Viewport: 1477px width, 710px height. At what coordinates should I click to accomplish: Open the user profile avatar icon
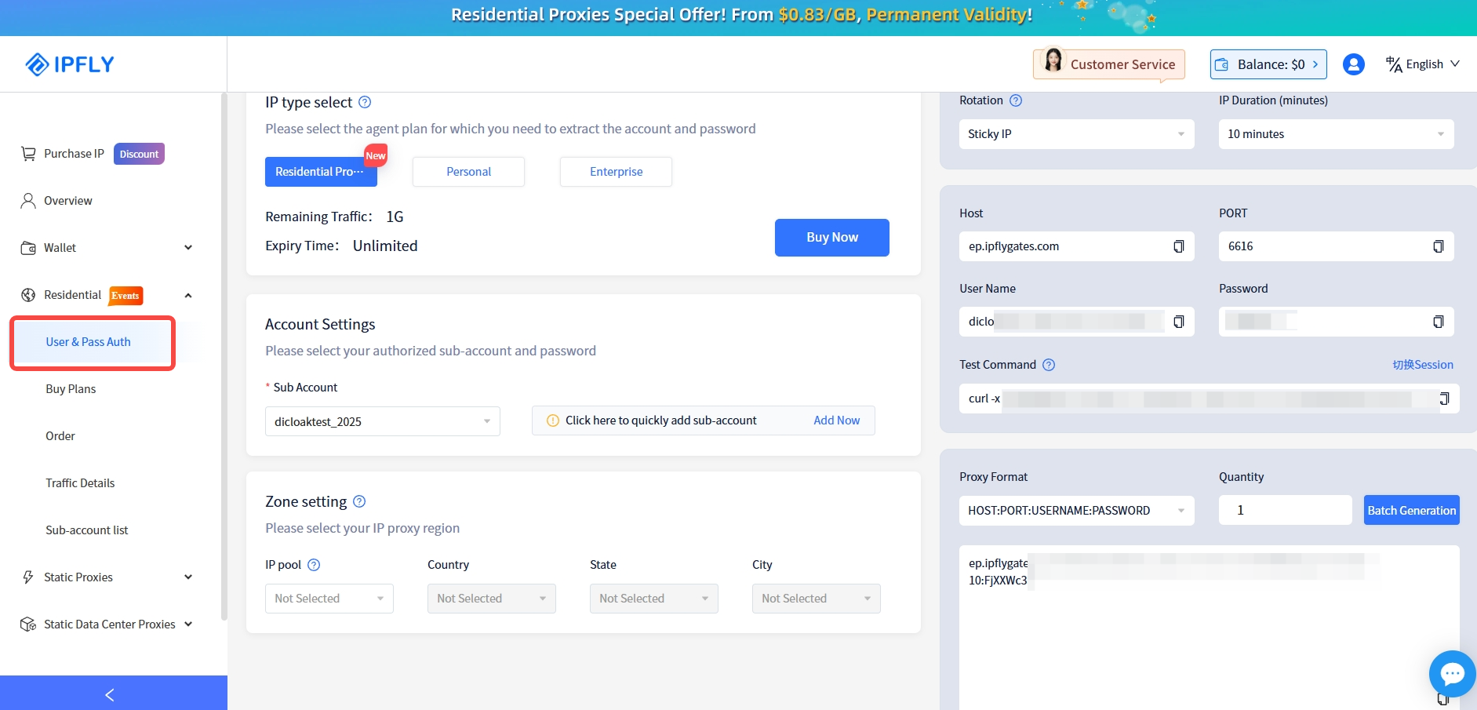click(1353, 64)
